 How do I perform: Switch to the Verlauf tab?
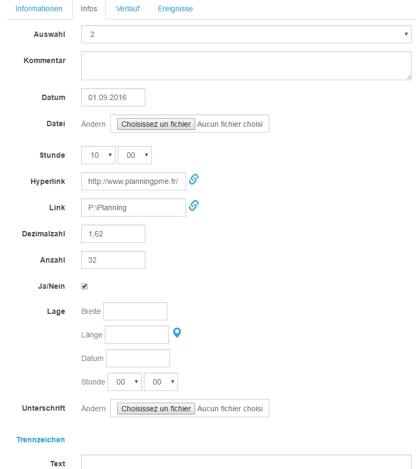coord(128,9)
